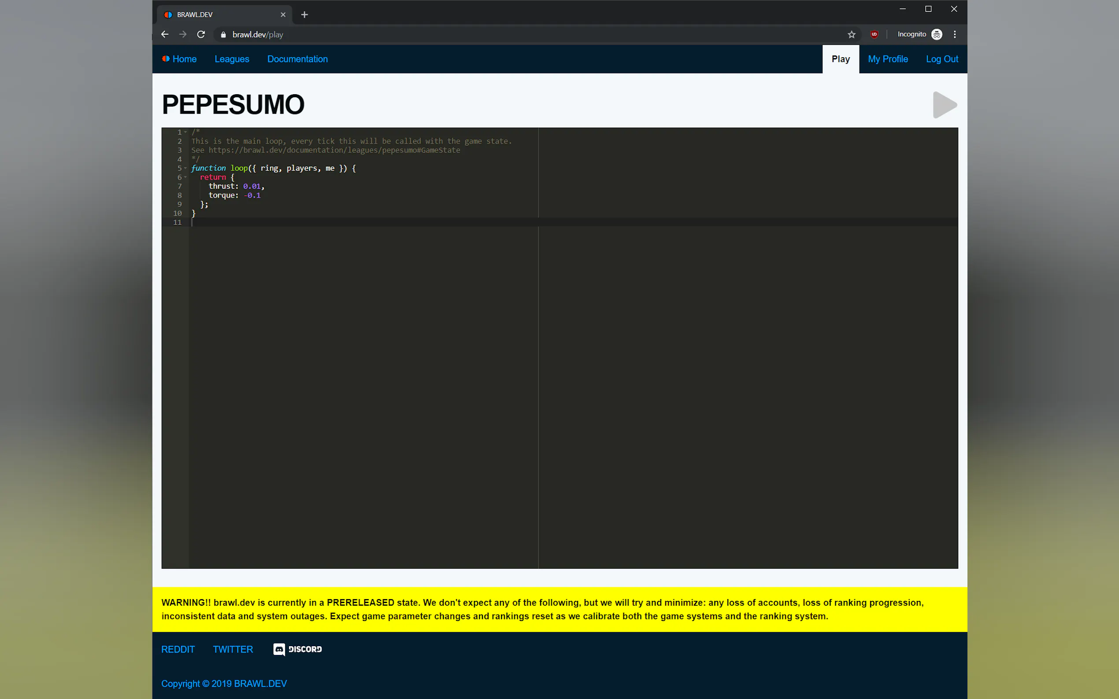The image size is (1119, 699).
Task: Click the torque value -0.1
Action: (x=252, y=195)
